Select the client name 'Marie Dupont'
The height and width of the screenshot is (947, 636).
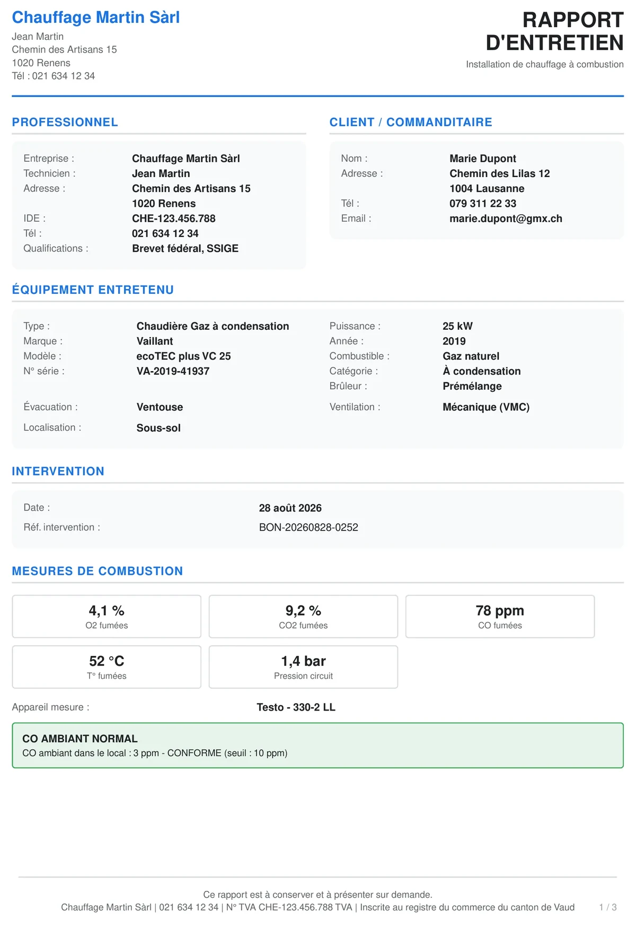point(483,159)
